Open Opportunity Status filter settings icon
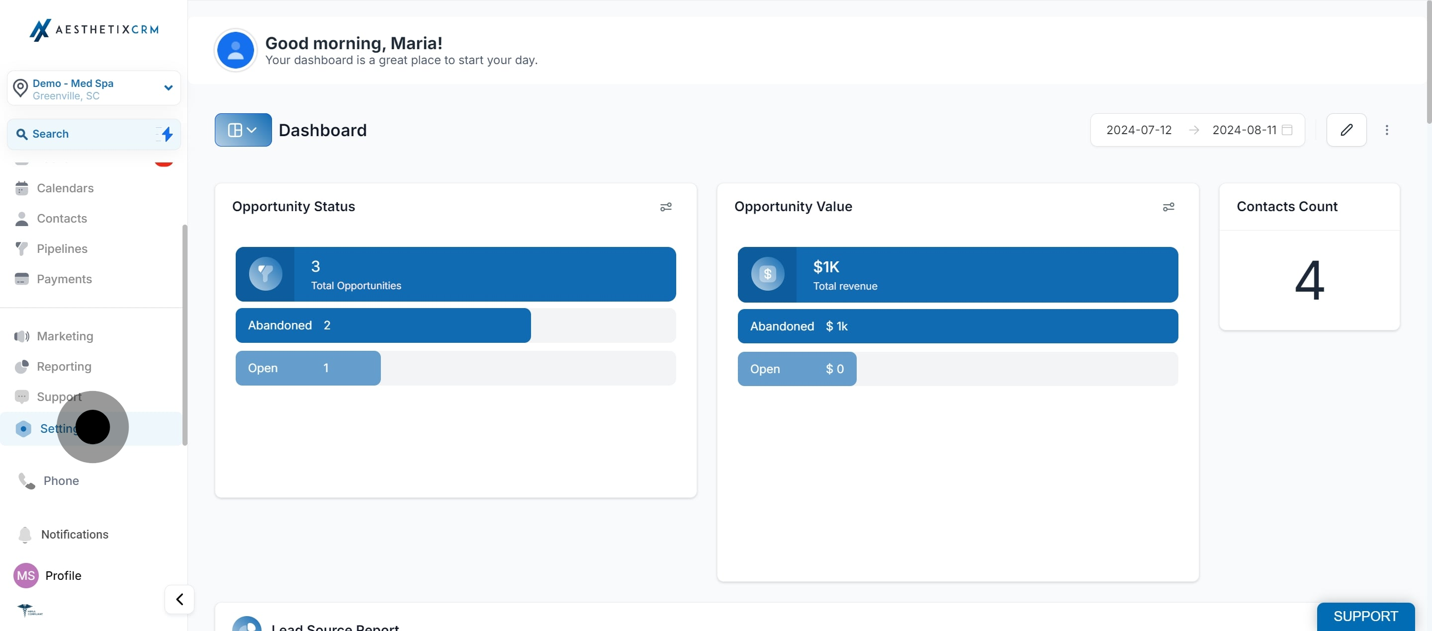Image resolution: width=1432 pixels, height=631 pixels. [x=665, y=207]
